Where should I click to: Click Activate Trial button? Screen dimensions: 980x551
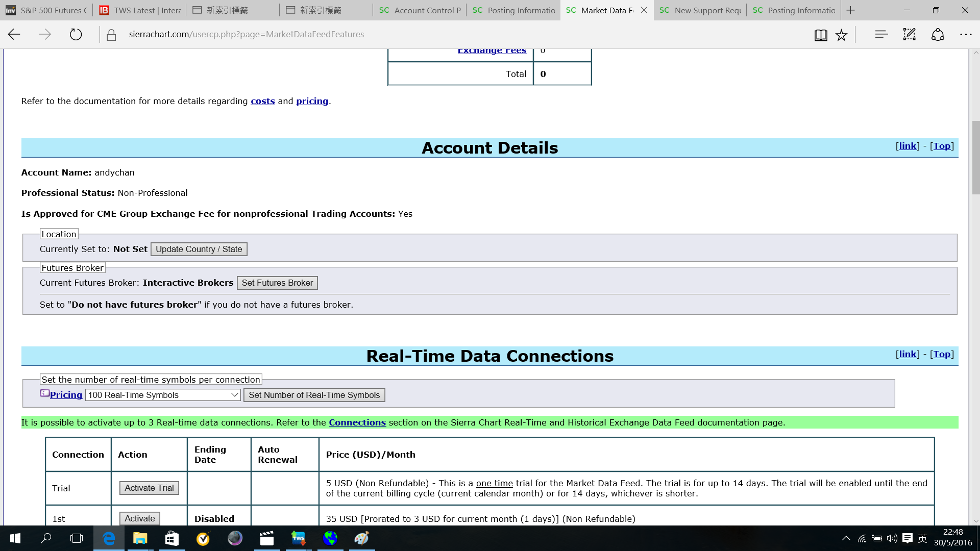click(149, 488)
